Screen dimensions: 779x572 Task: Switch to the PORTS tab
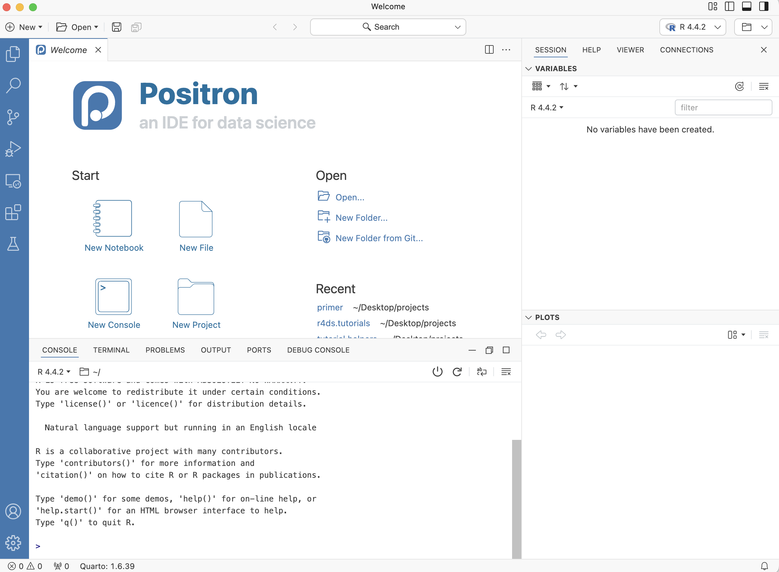click(x=259, y=350)
